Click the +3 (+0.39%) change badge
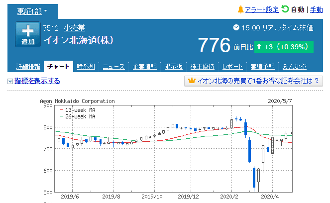The image size is (330, 203). (x=284, y=47)
